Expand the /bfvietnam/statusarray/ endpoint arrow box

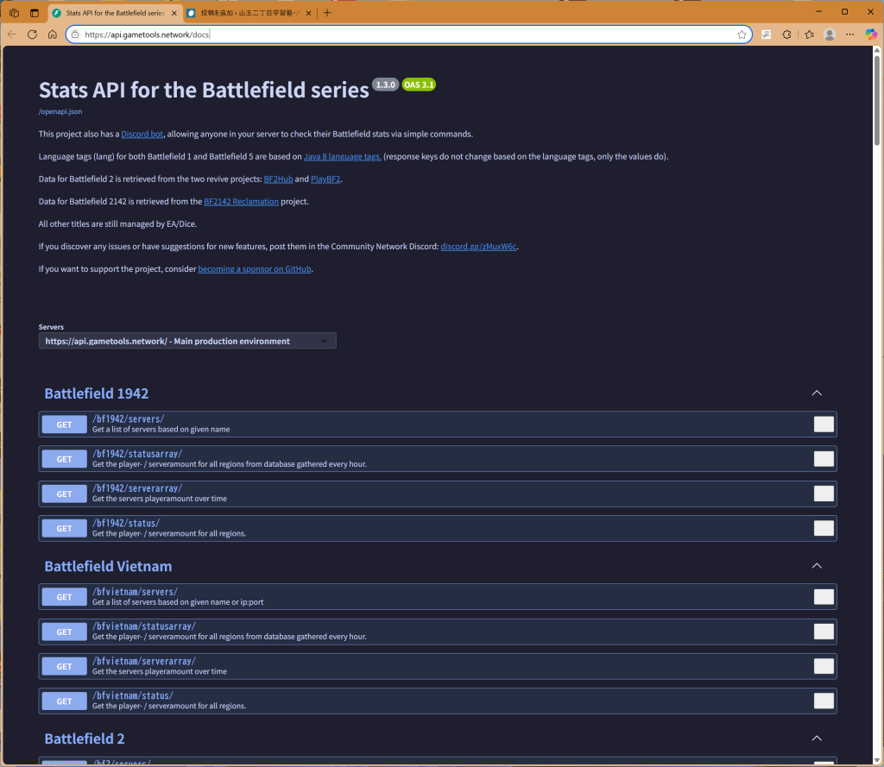pos(824,632)
